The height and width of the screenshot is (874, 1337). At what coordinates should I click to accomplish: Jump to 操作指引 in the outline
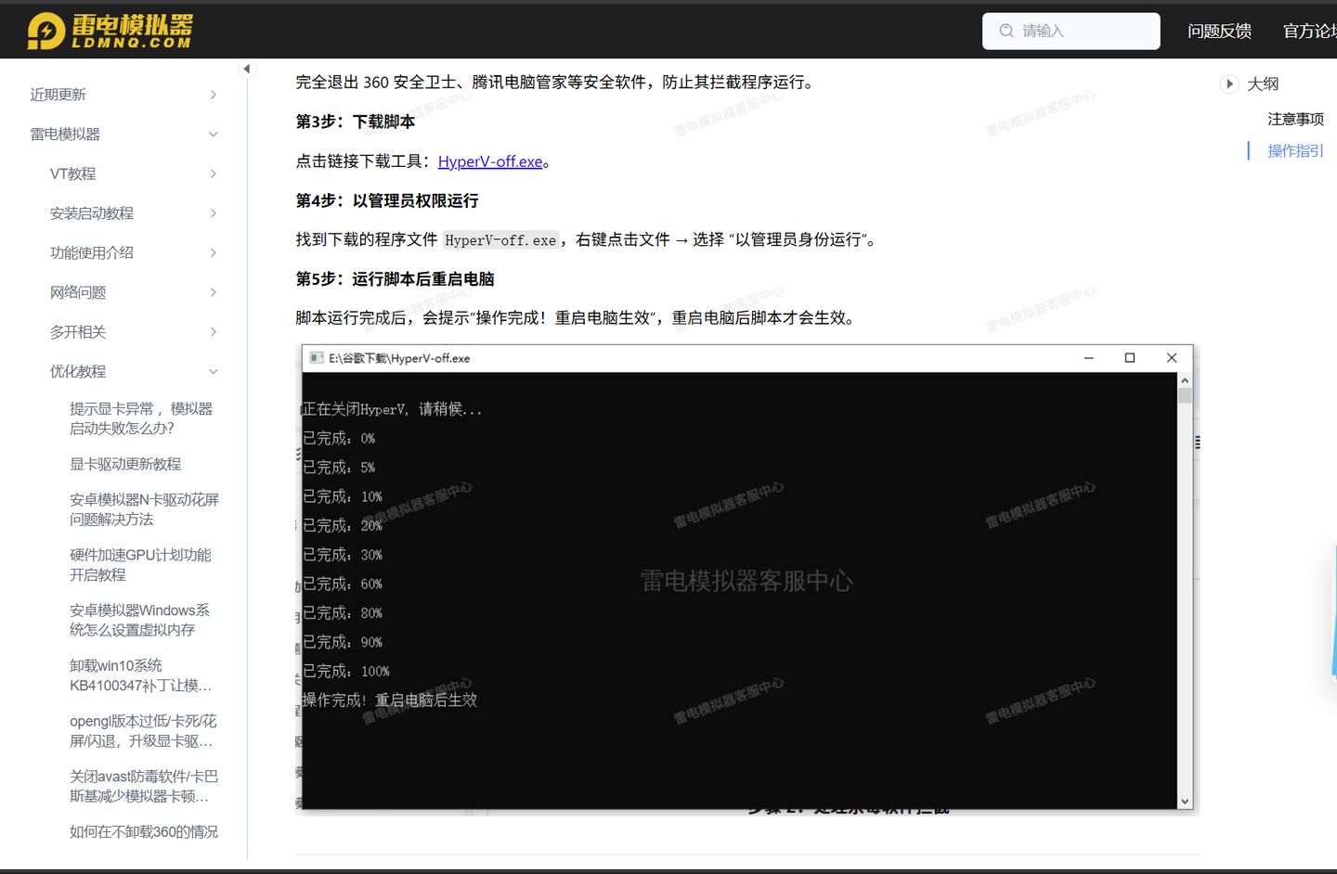tap(1295, 150)
